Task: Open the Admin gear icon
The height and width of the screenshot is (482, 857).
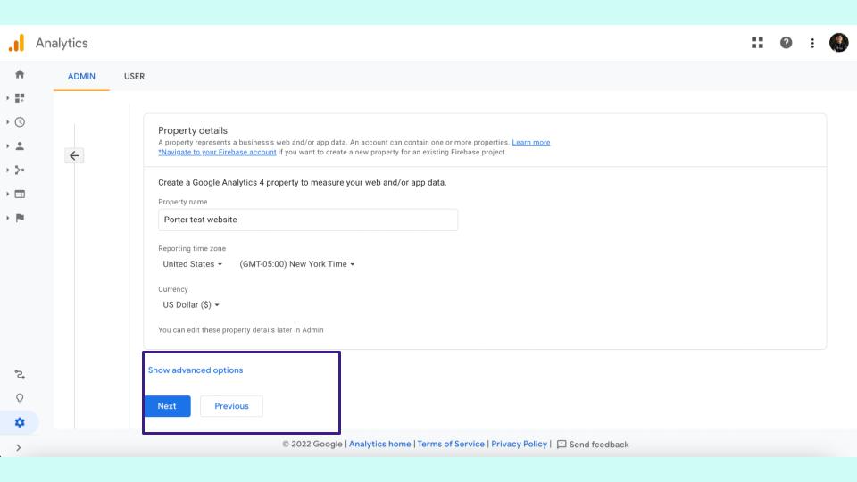Action: click(20, 422)
